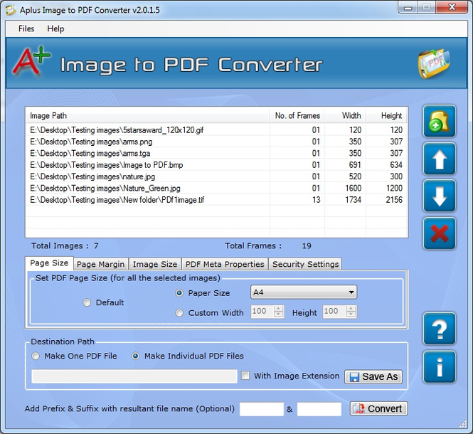Screen dimensions: 473x434
Task: Switch to the Image Size tab
Action: coord(155,264)
